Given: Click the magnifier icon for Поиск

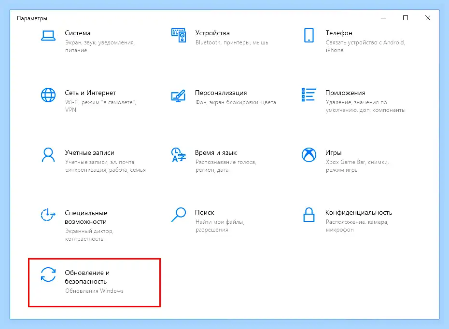Looking at the screenshot, I should [x=179, y=215].
